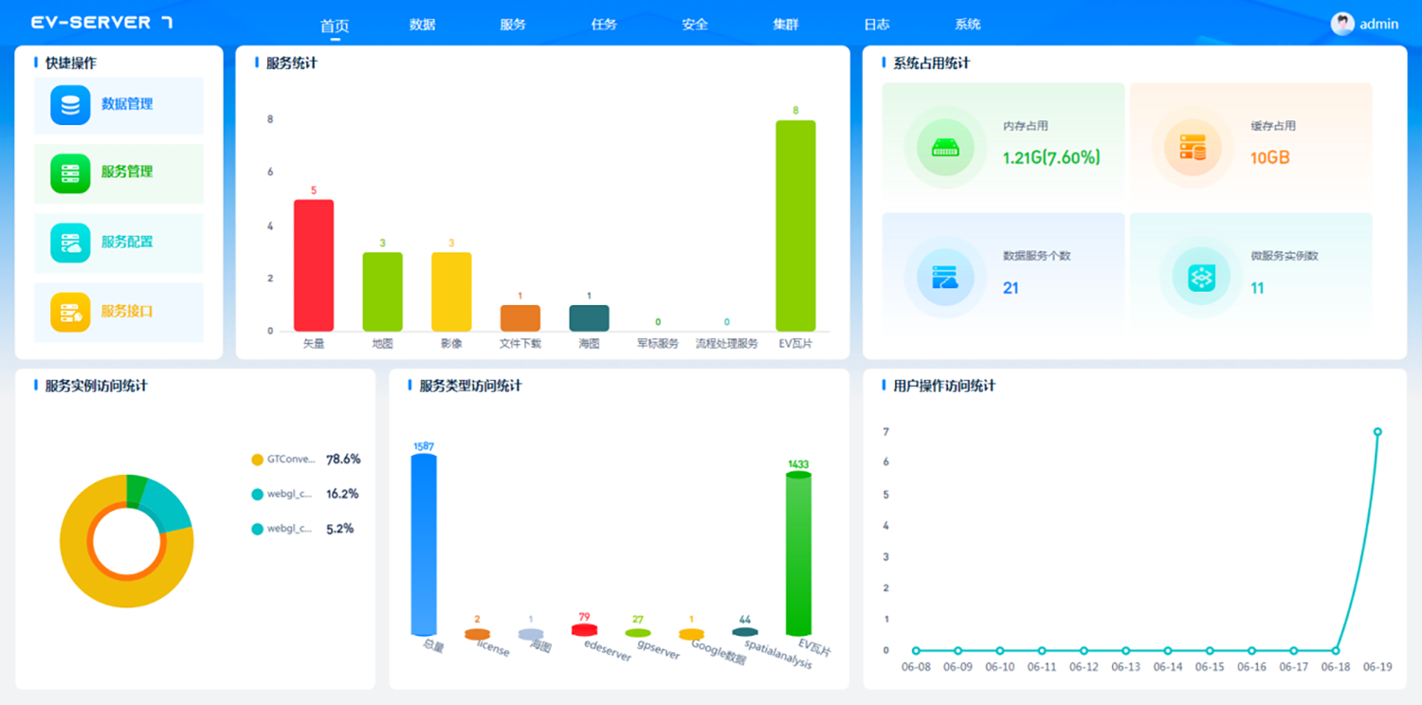The image size is (1422, 705).
Task: Open the 集群 menu item
Action: point(786,25)
